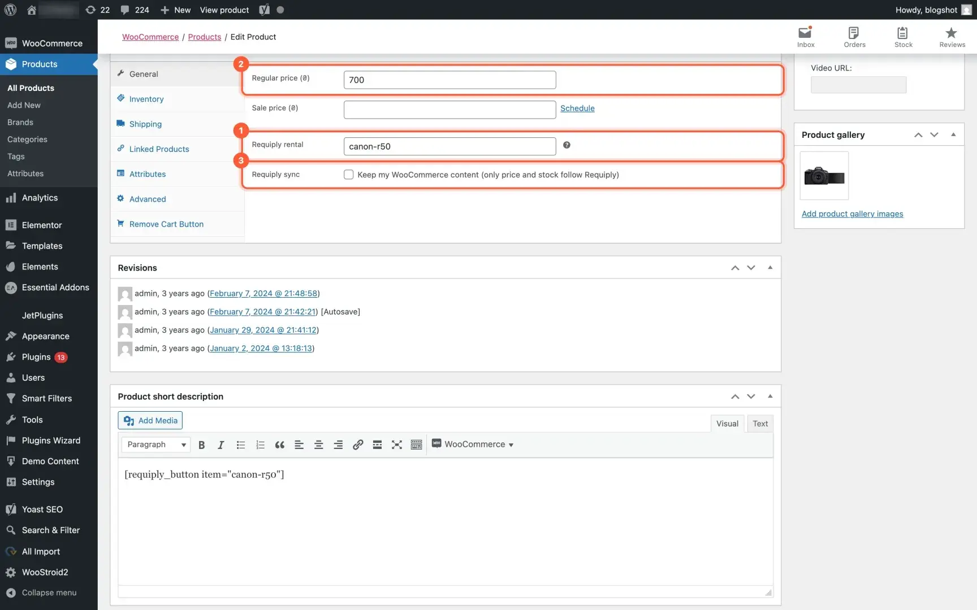
Task: Open the Shipping product data tab
Action: [x=178, y=124]
